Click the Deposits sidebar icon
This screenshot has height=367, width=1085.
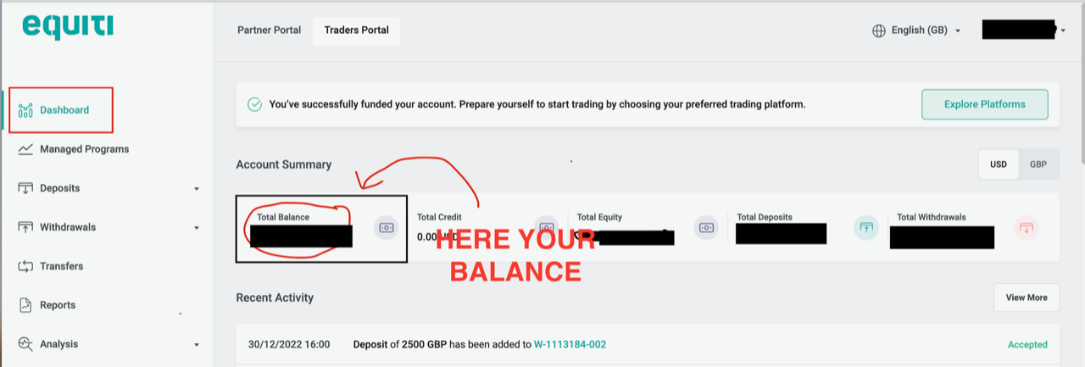tap(25, 188)
